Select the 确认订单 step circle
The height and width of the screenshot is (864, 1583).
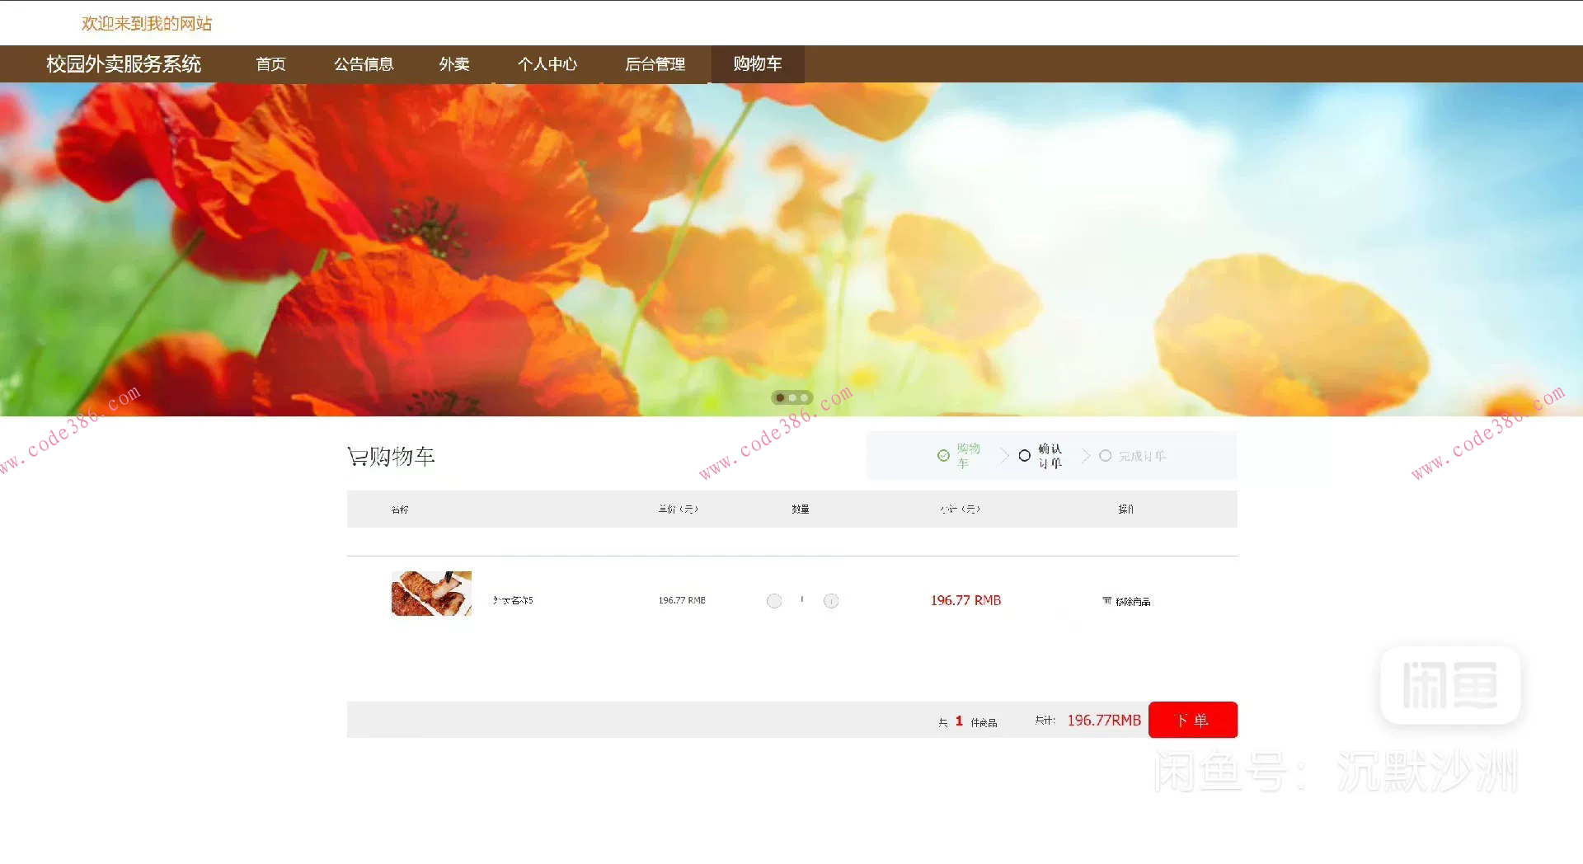click(1024, 456)
